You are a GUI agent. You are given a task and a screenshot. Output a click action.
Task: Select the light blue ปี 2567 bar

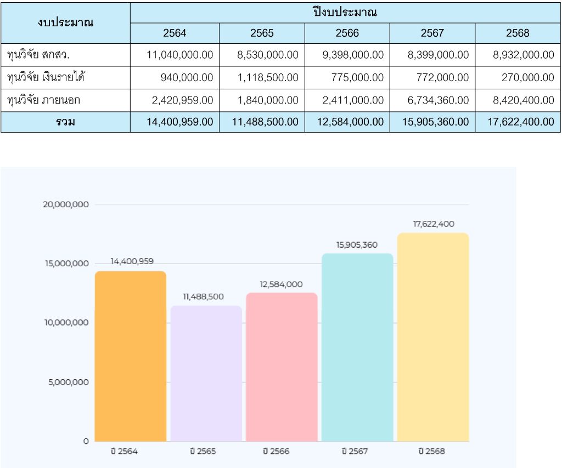click(357, 347)
